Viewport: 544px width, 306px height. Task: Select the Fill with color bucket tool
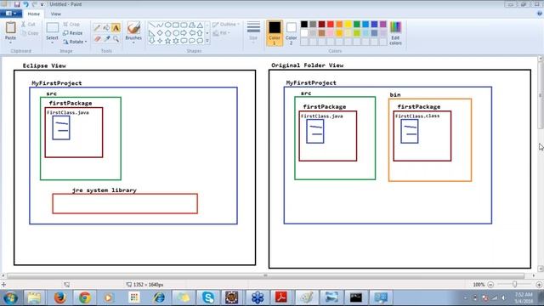(x=106, y=28)
